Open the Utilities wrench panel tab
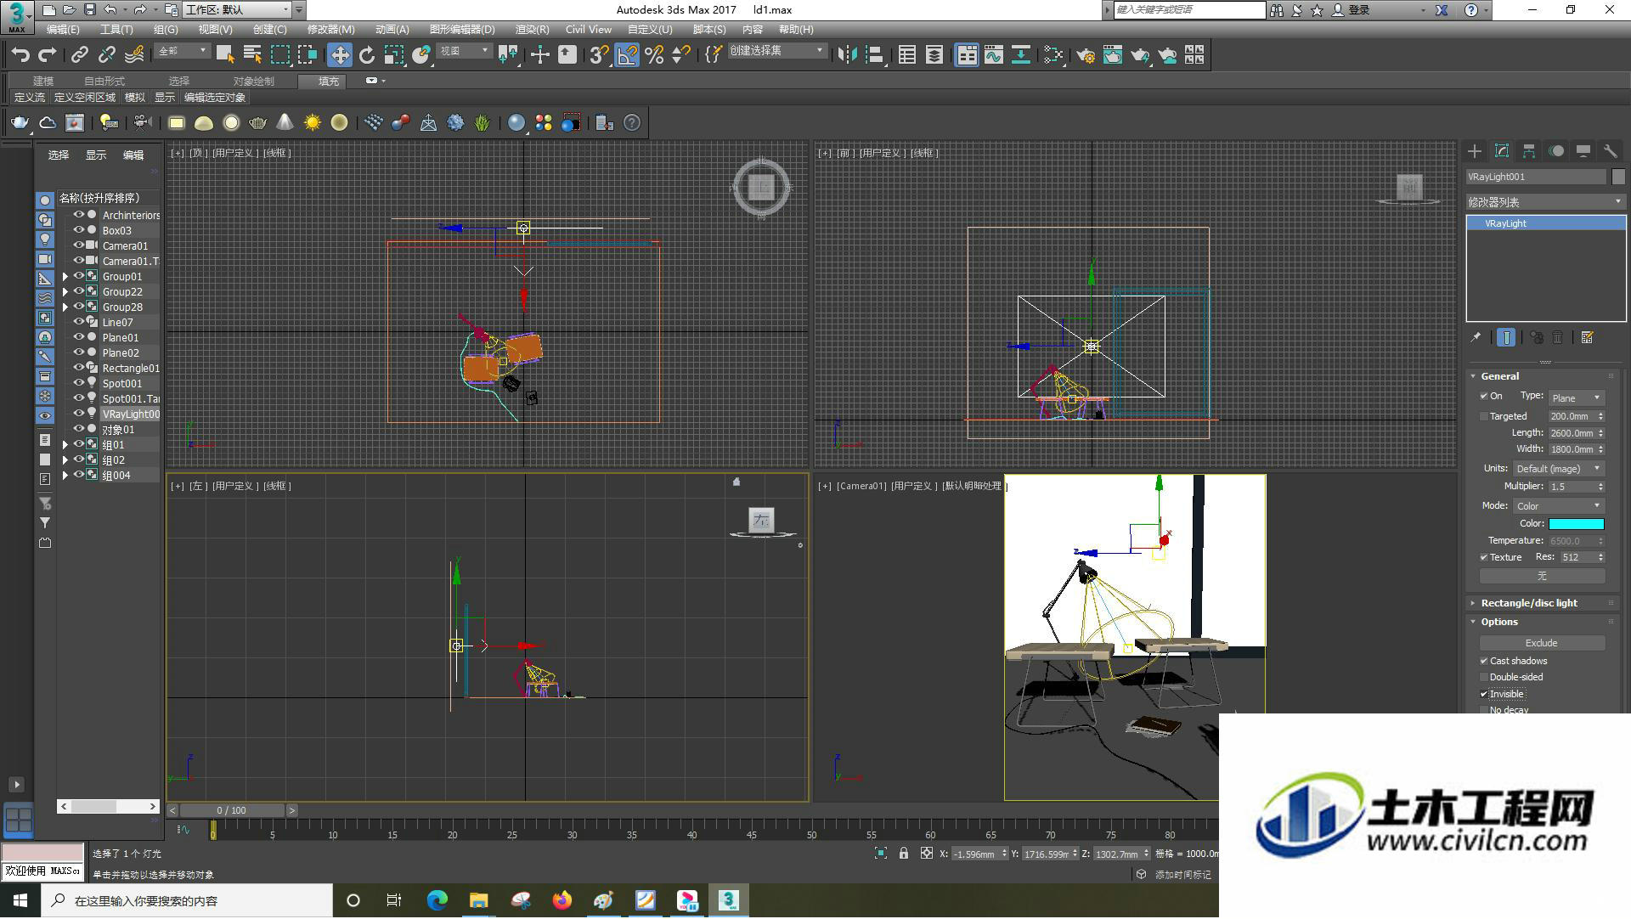This screenshot has height=919, width=1631. tap(1610, 151)
